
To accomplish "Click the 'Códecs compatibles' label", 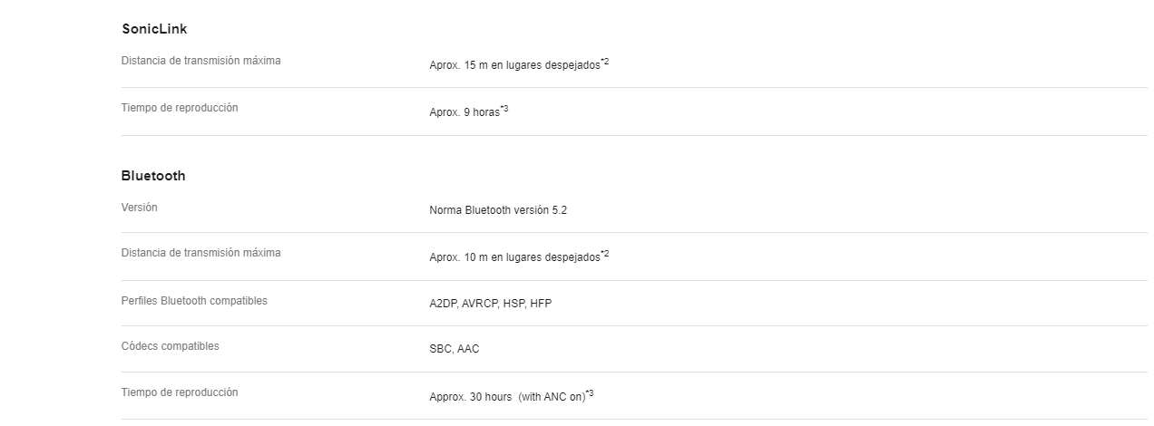I will [x=171, y=346].
